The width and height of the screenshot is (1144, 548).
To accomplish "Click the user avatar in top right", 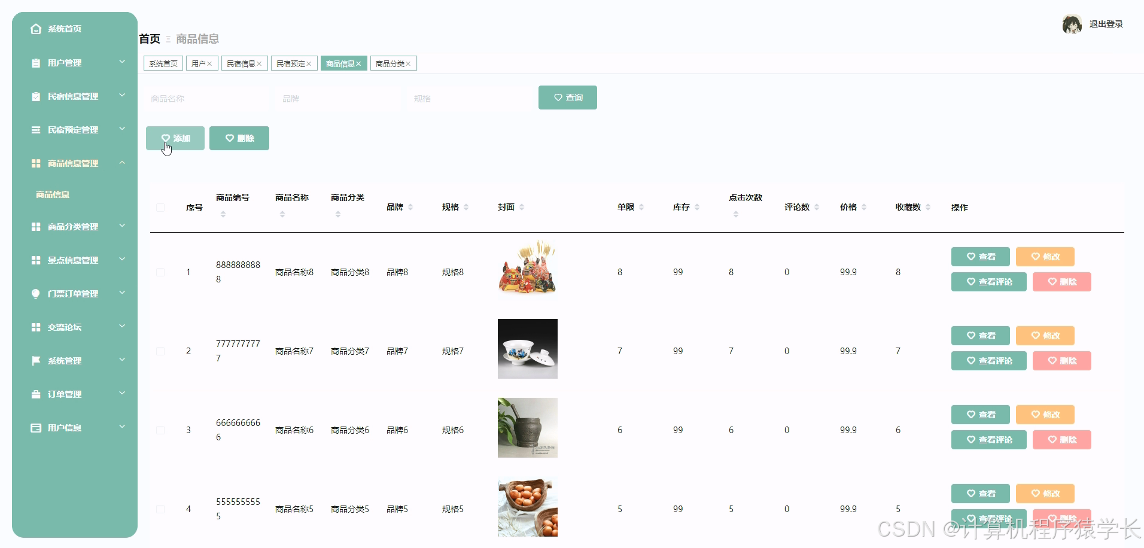I will pyautogui.click(x=1072, y=24).
